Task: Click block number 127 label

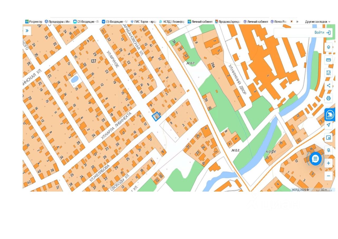Action: tap(93, 61)
